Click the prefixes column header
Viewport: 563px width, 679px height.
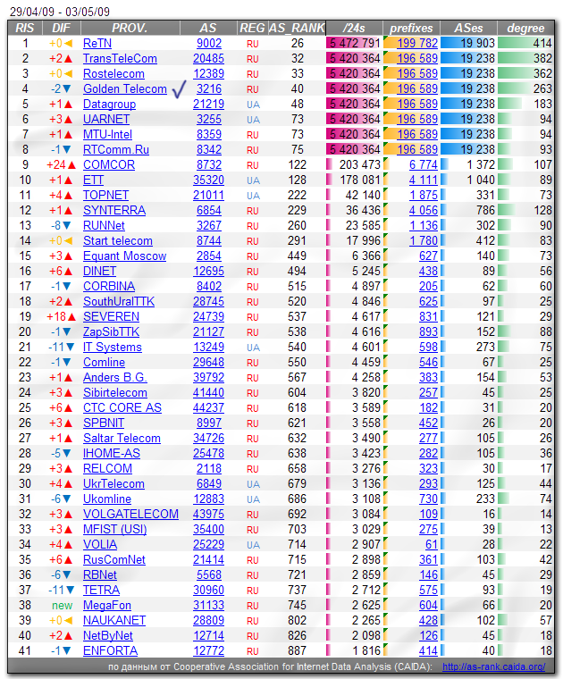[411, 28]
